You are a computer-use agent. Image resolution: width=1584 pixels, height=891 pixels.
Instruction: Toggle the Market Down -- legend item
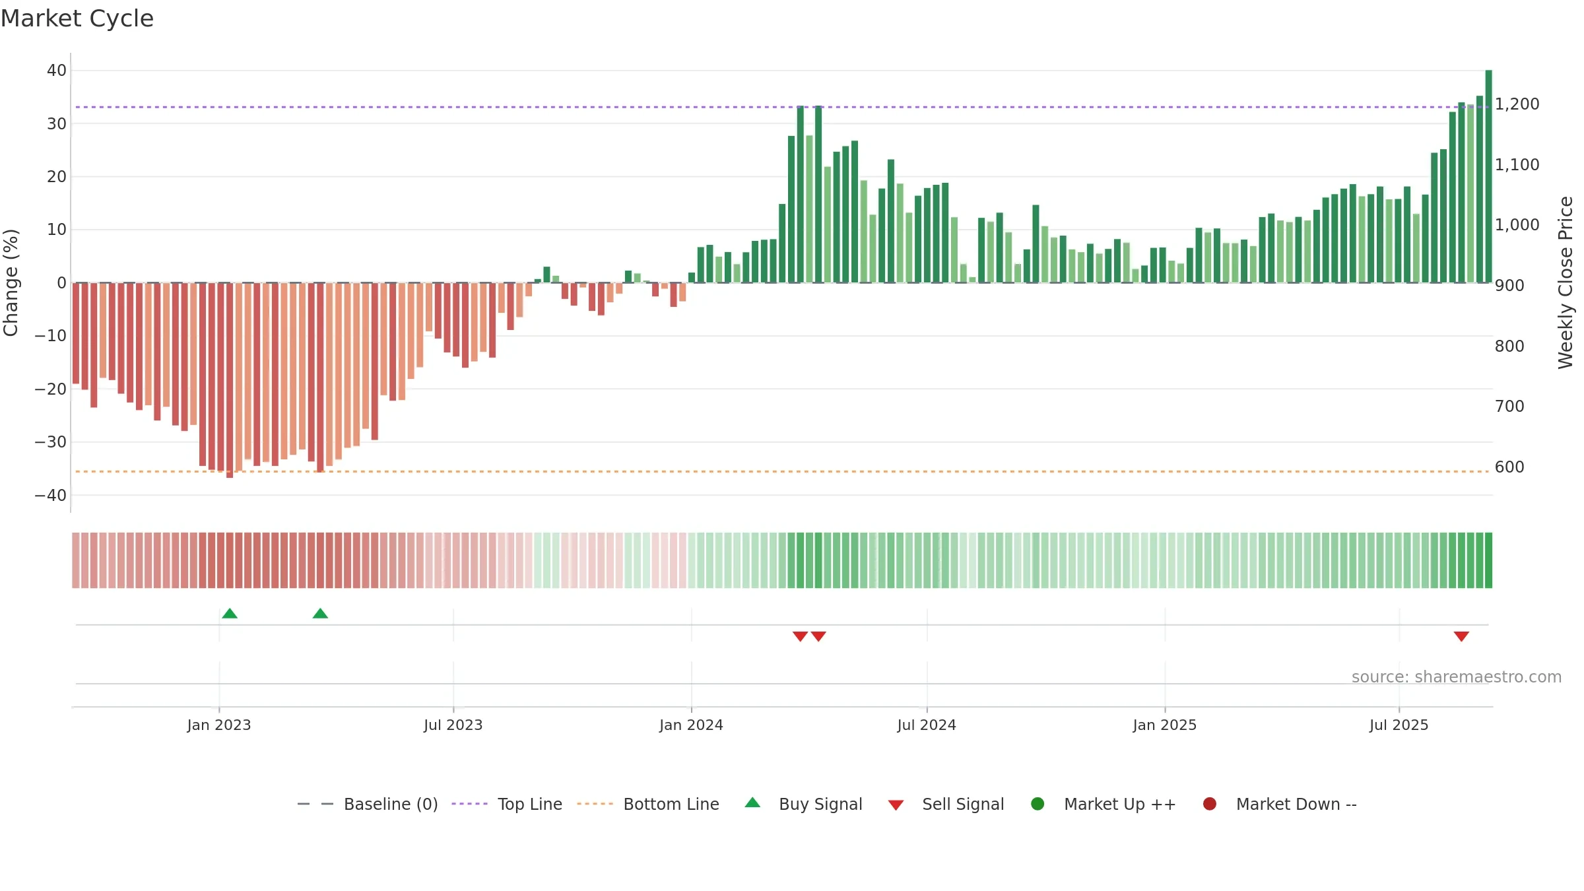coord(1279,804)
